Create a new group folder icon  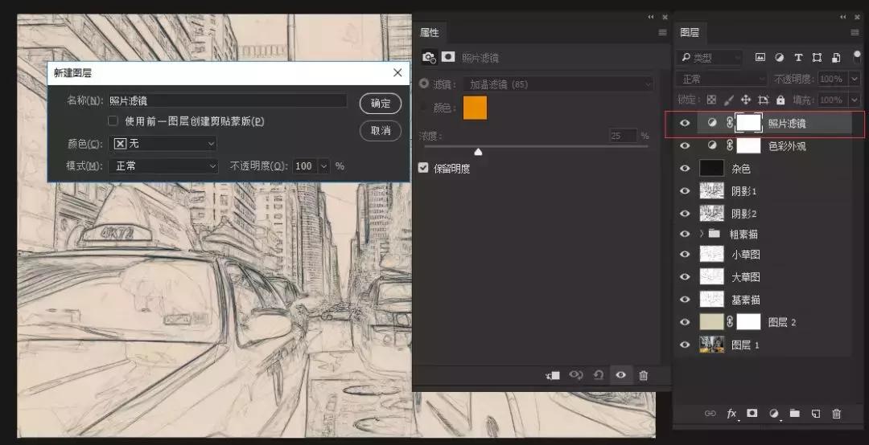point(795,413)
